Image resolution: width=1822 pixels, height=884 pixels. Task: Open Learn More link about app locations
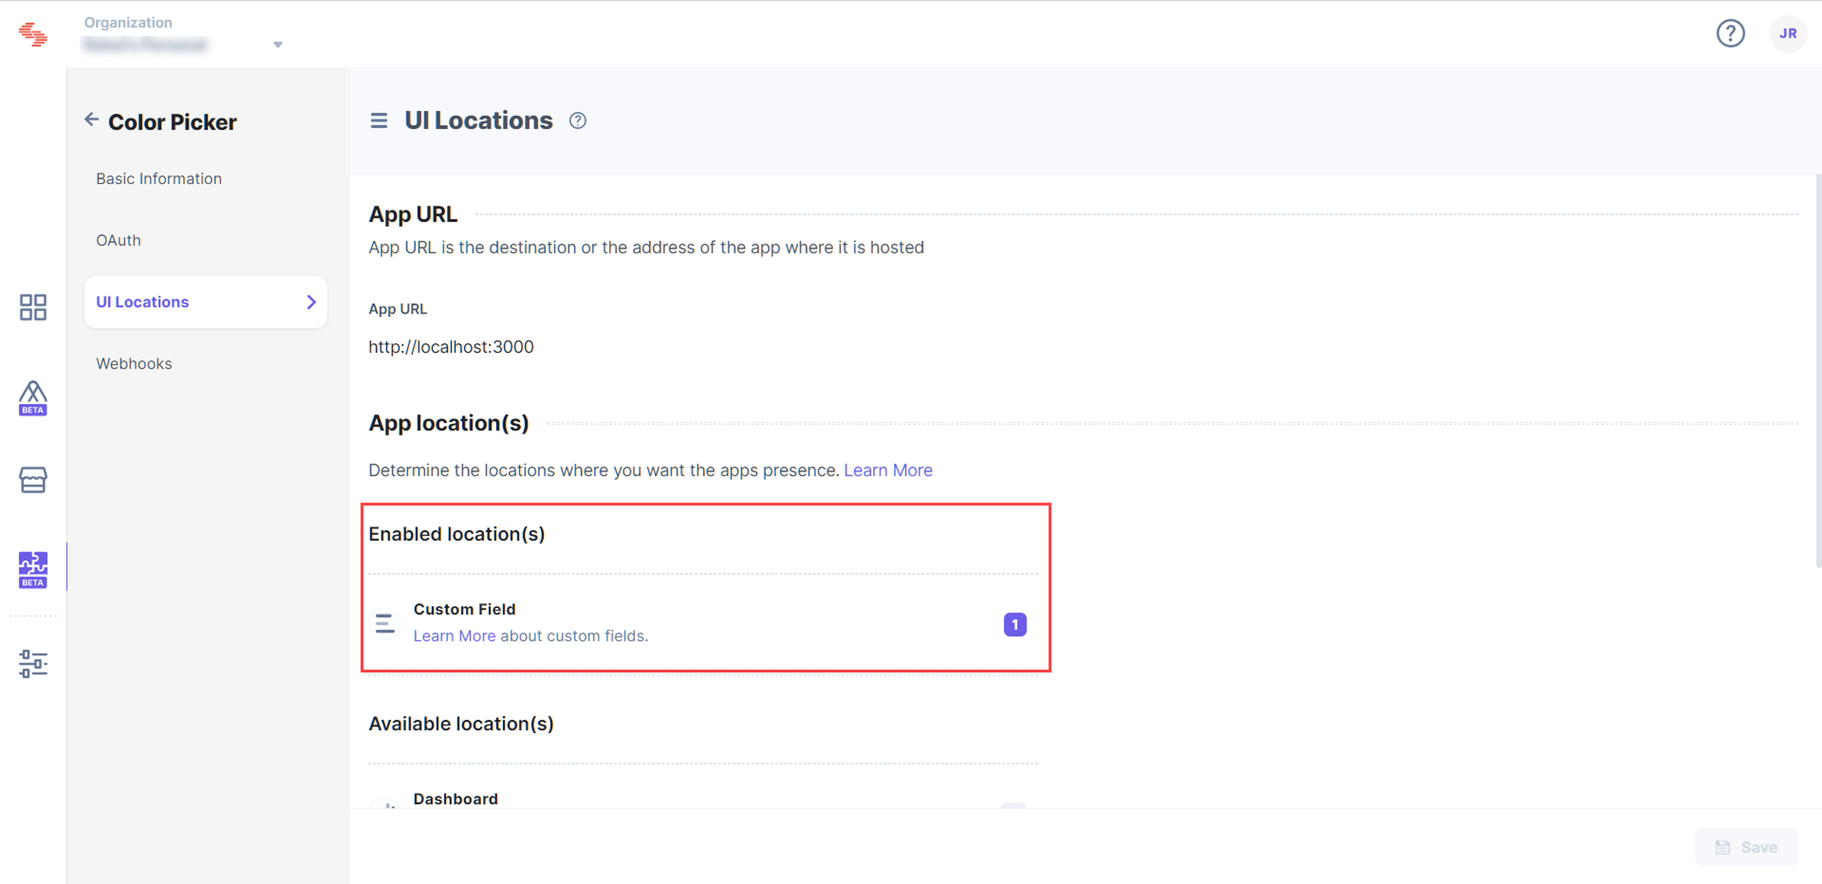888,470
